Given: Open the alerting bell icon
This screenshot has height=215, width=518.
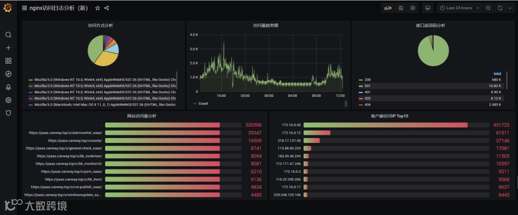Looking at the screenshot, I should [x=9, y=87].
